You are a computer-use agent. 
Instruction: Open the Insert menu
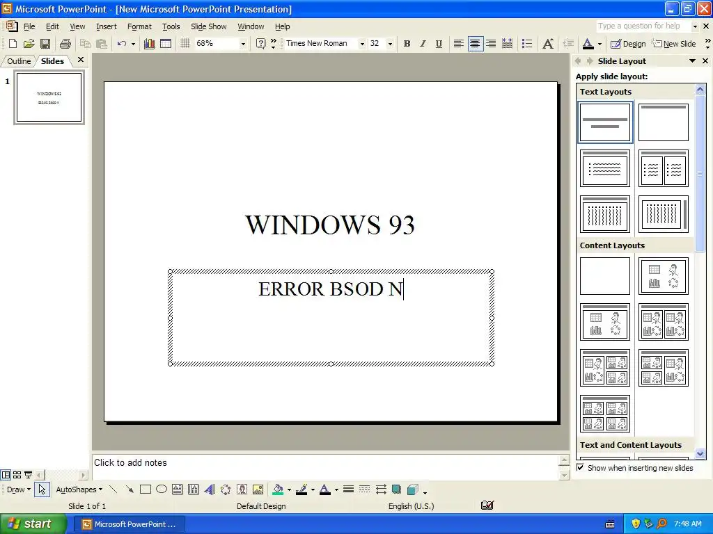point(107,26)
